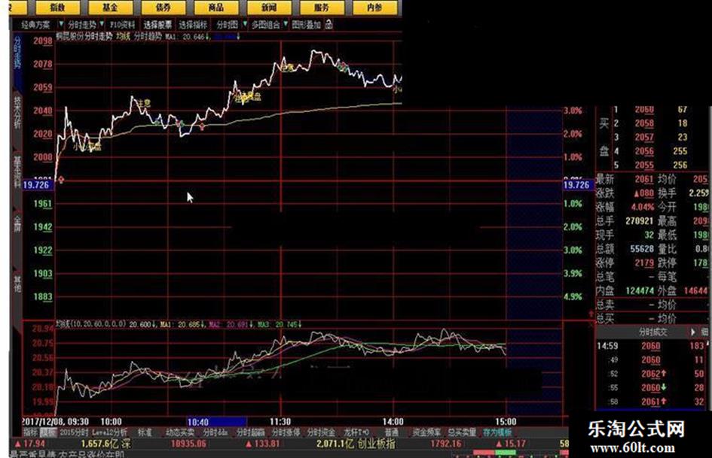Click the 存为模板 button

coord(497,432)
